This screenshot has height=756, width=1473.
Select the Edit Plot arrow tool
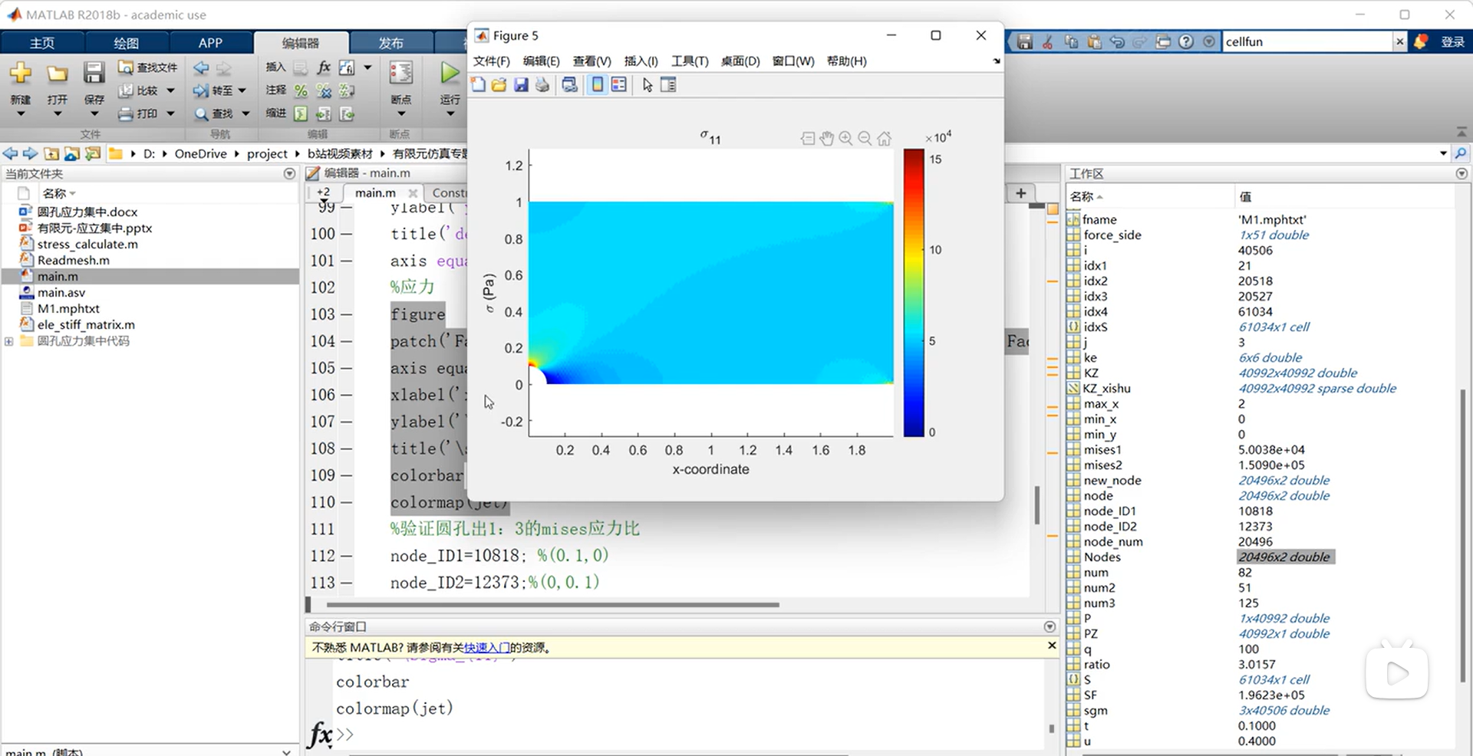coord(648,85)
